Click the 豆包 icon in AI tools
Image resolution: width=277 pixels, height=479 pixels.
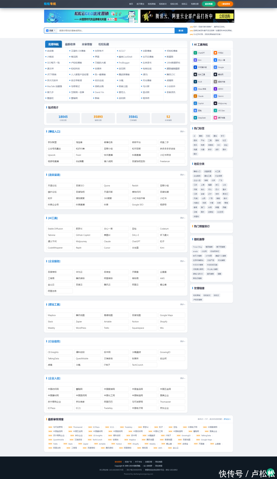195,111
